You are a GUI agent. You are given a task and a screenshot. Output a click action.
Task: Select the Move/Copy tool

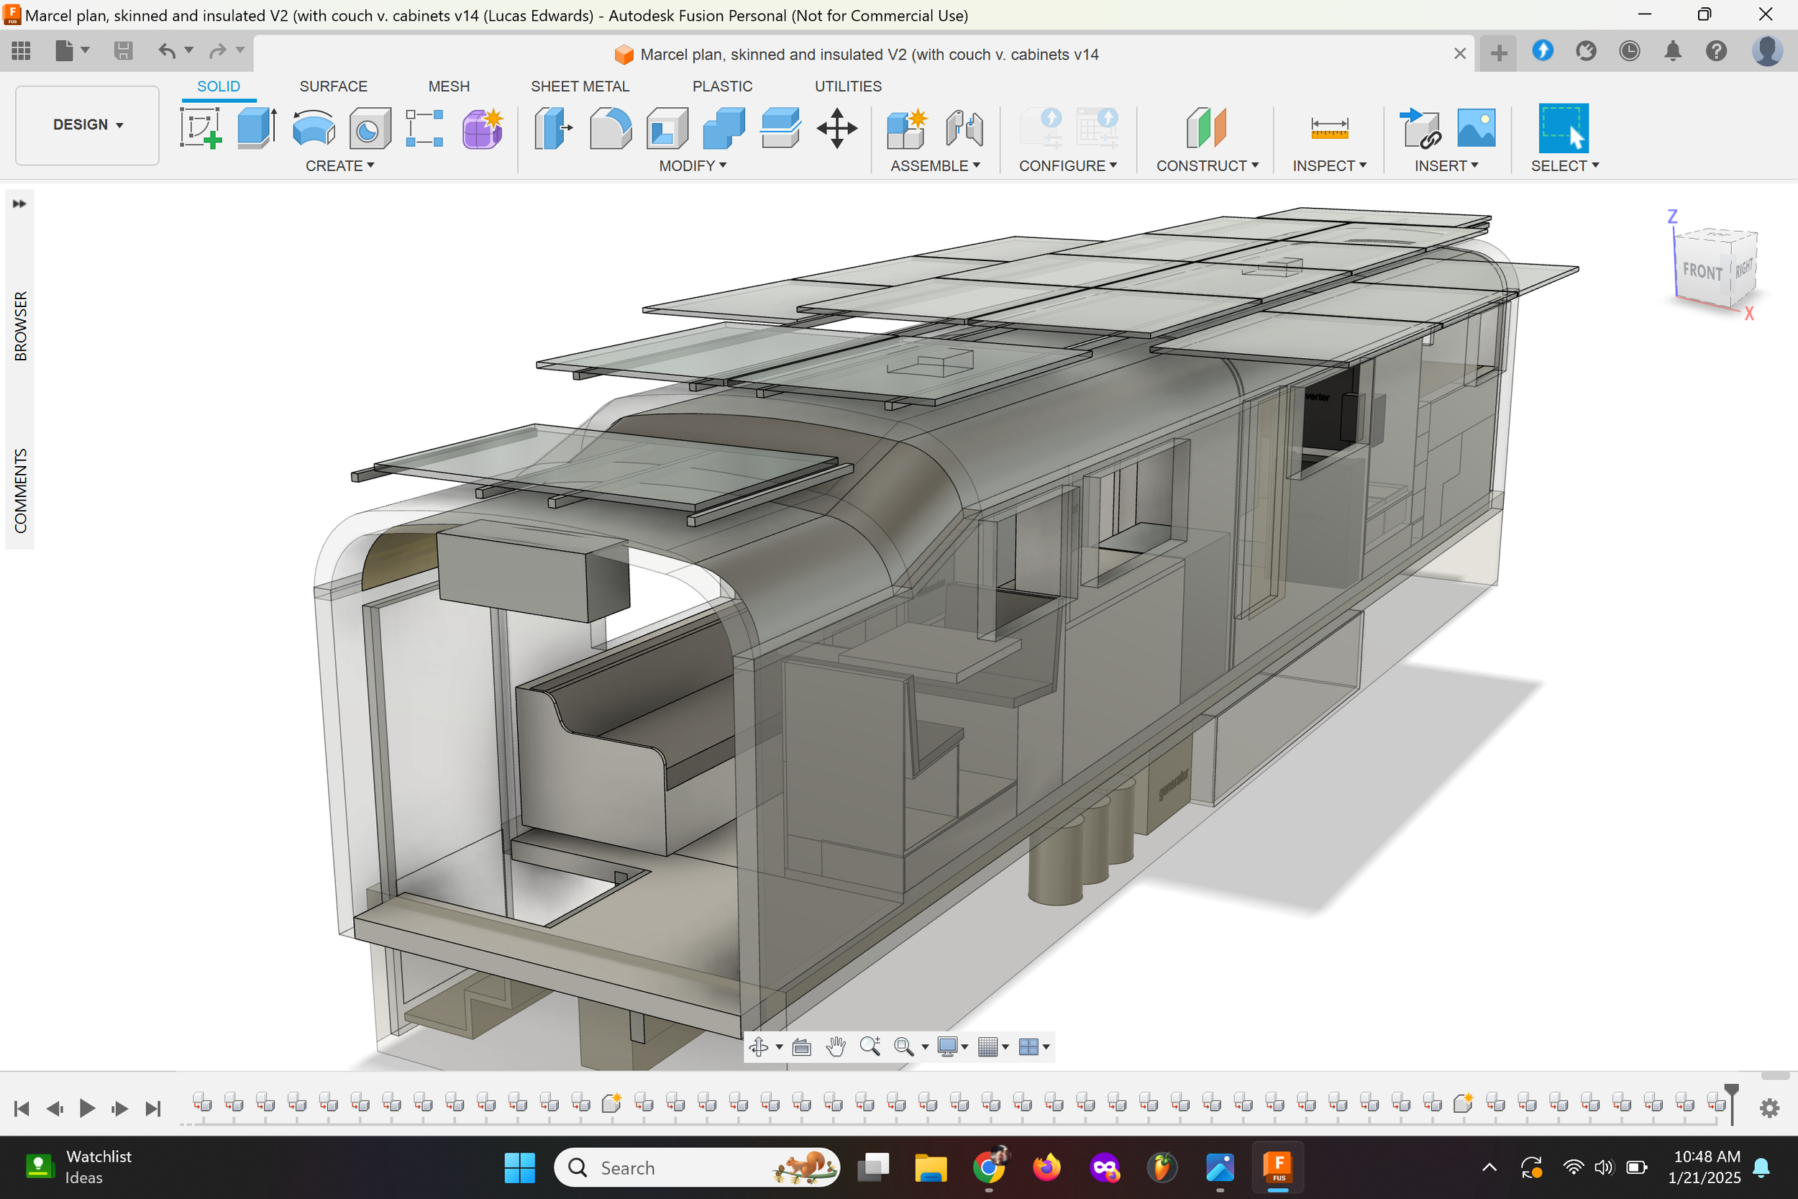coord(837,128)
